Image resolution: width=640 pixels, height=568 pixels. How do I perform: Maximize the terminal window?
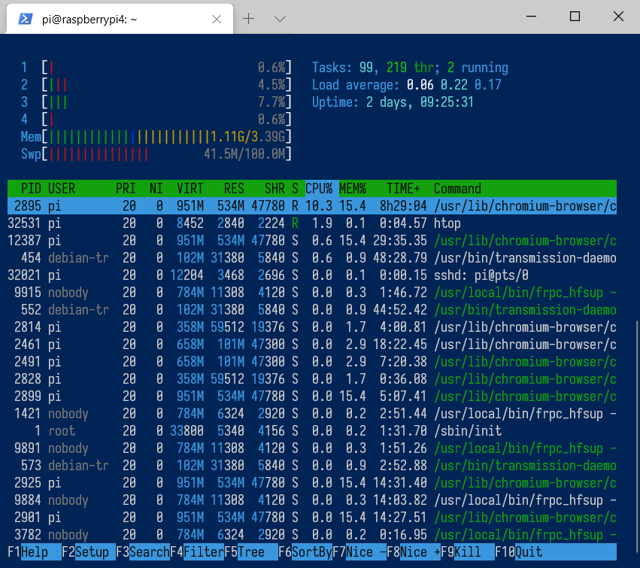click(x=575, y=17)
